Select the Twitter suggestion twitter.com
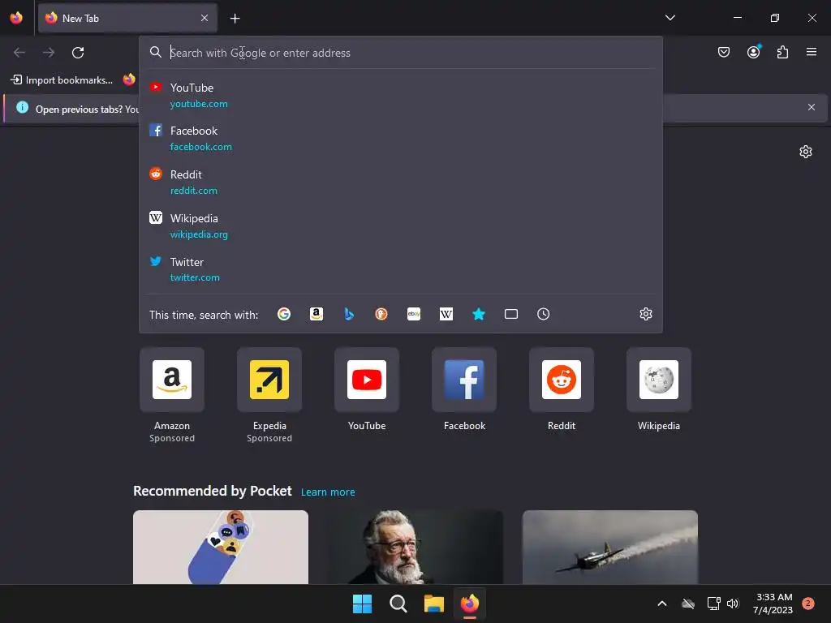The width and height of the screenshot is (831, 623). tap(401, 269)
